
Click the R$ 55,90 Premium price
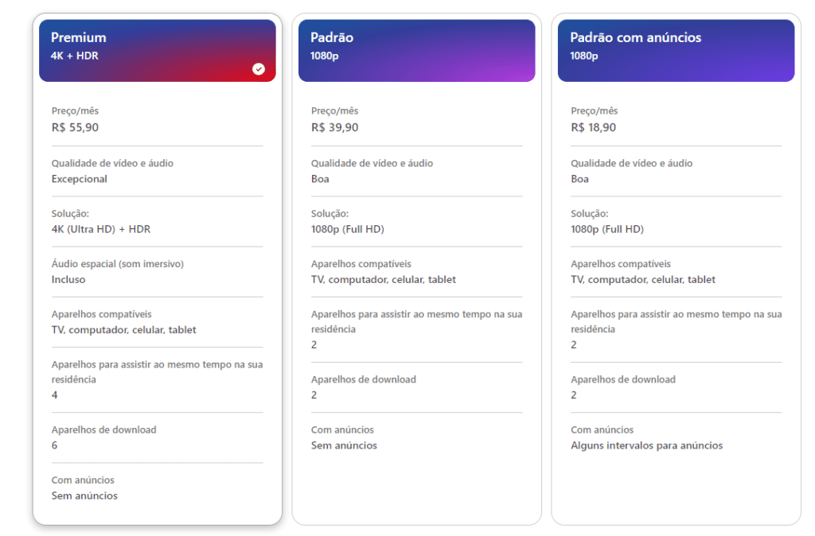tap(75, 127)
